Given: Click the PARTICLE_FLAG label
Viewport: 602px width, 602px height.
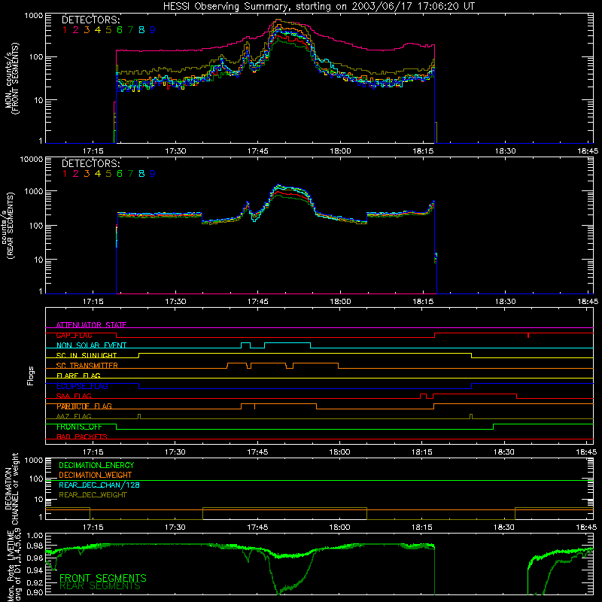Looking at the screenshot, I should tap(84, 406).
